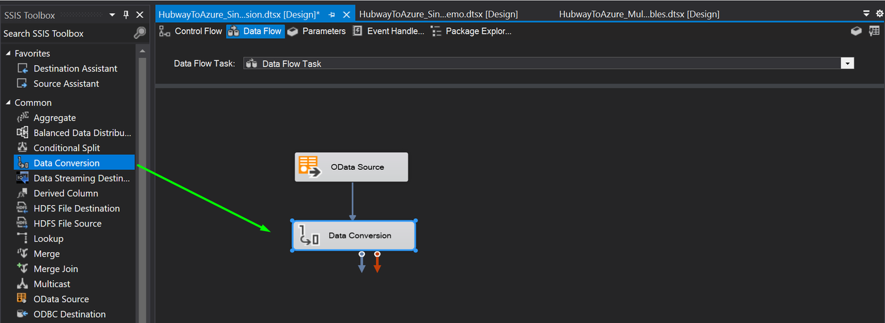885x323 pixels.
Task: Click the Destination Assistant icon
Action: coord(23,68)
